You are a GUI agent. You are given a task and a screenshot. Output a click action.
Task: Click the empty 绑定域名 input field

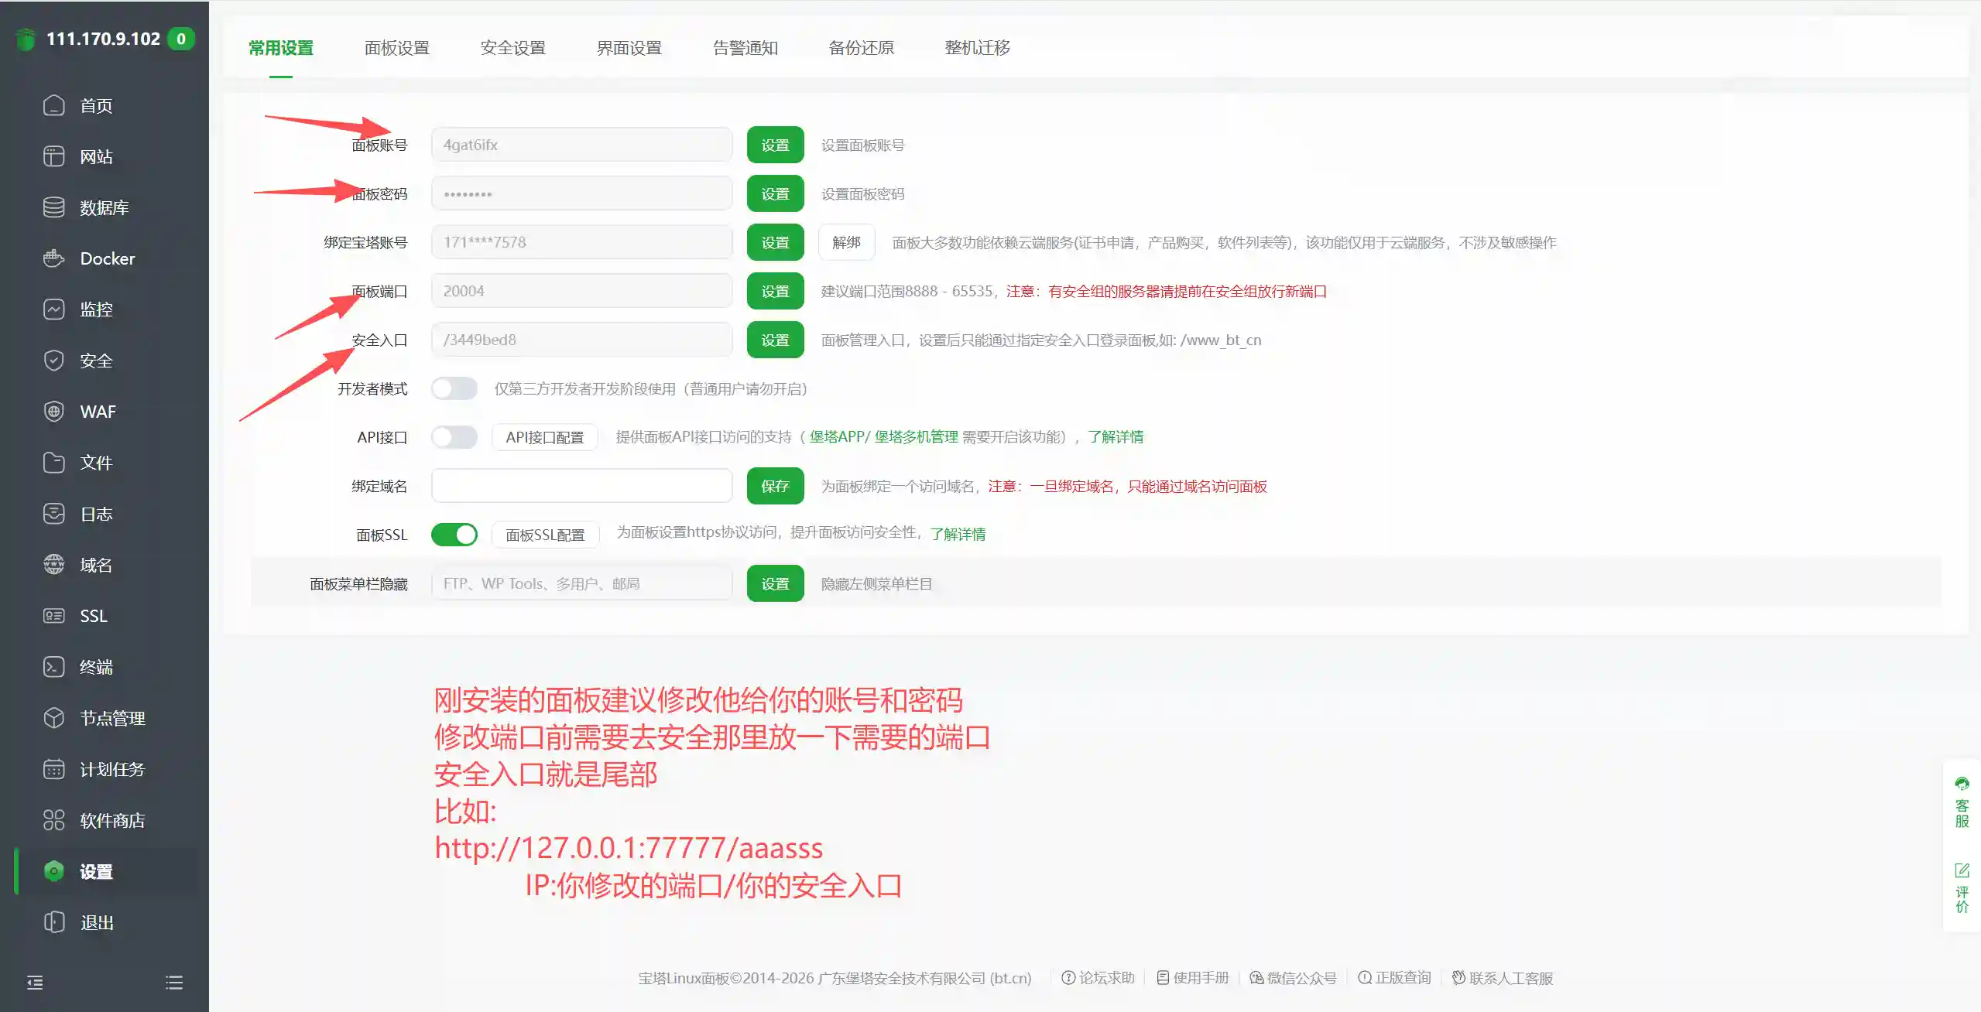tap(581, 486)
